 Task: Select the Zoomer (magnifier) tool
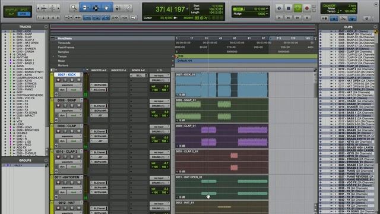coord(74,8)
